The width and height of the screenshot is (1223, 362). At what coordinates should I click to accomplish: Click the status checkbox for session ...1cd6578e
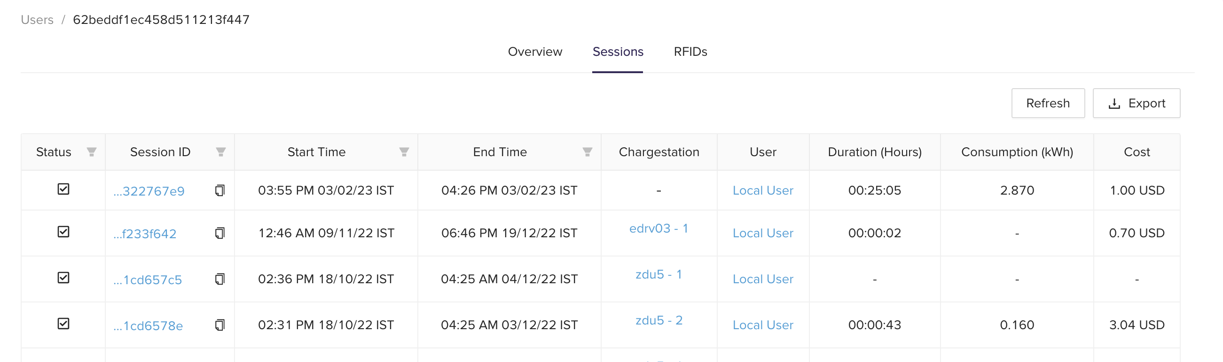pos(63,324)
